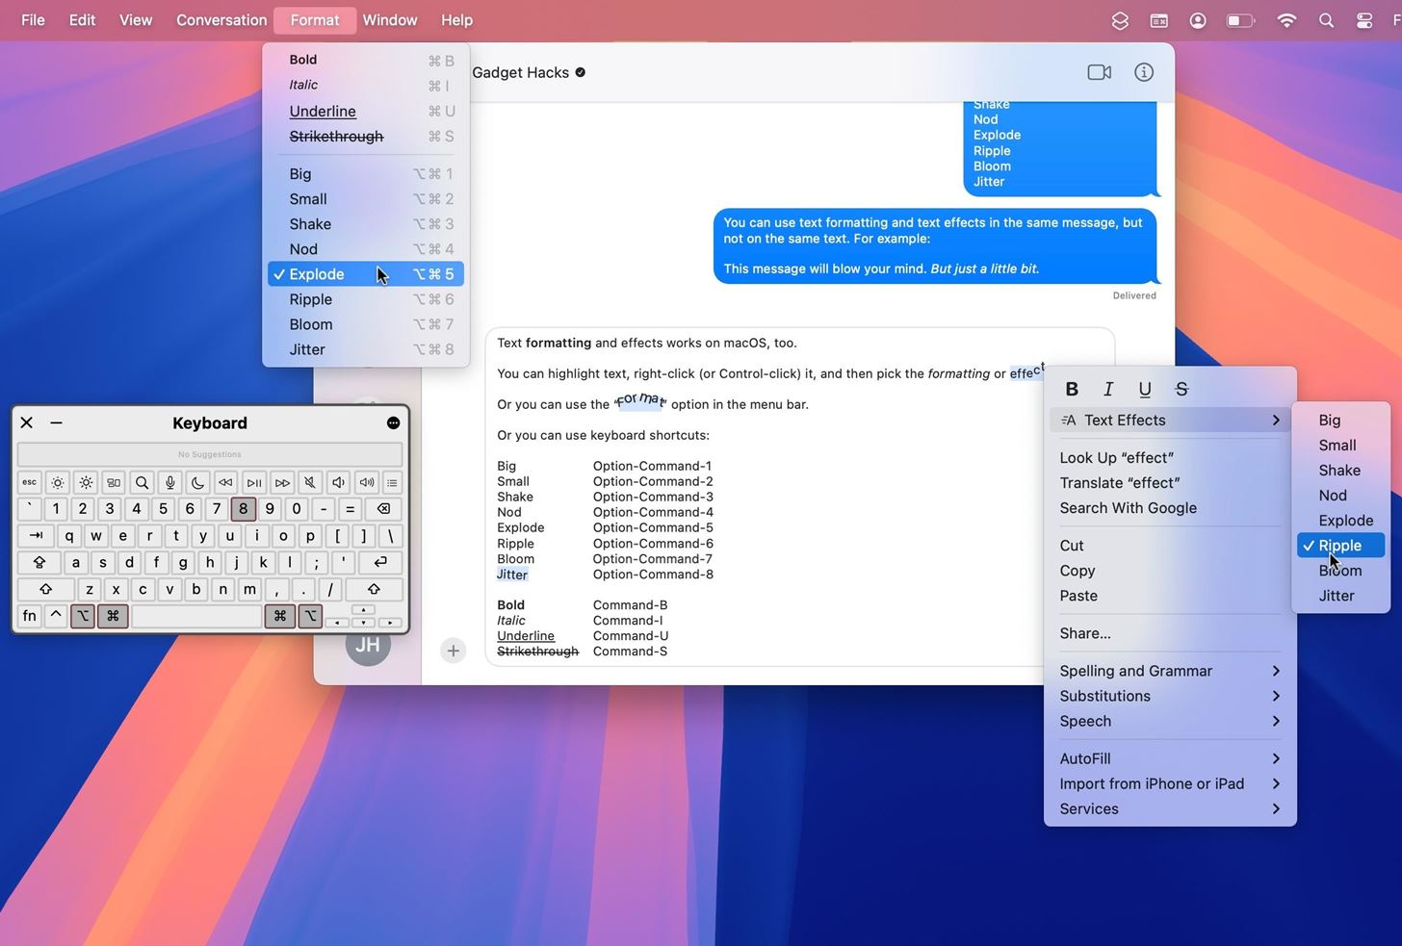Choose Strikethrough in the Format menu

click(366, 137)
